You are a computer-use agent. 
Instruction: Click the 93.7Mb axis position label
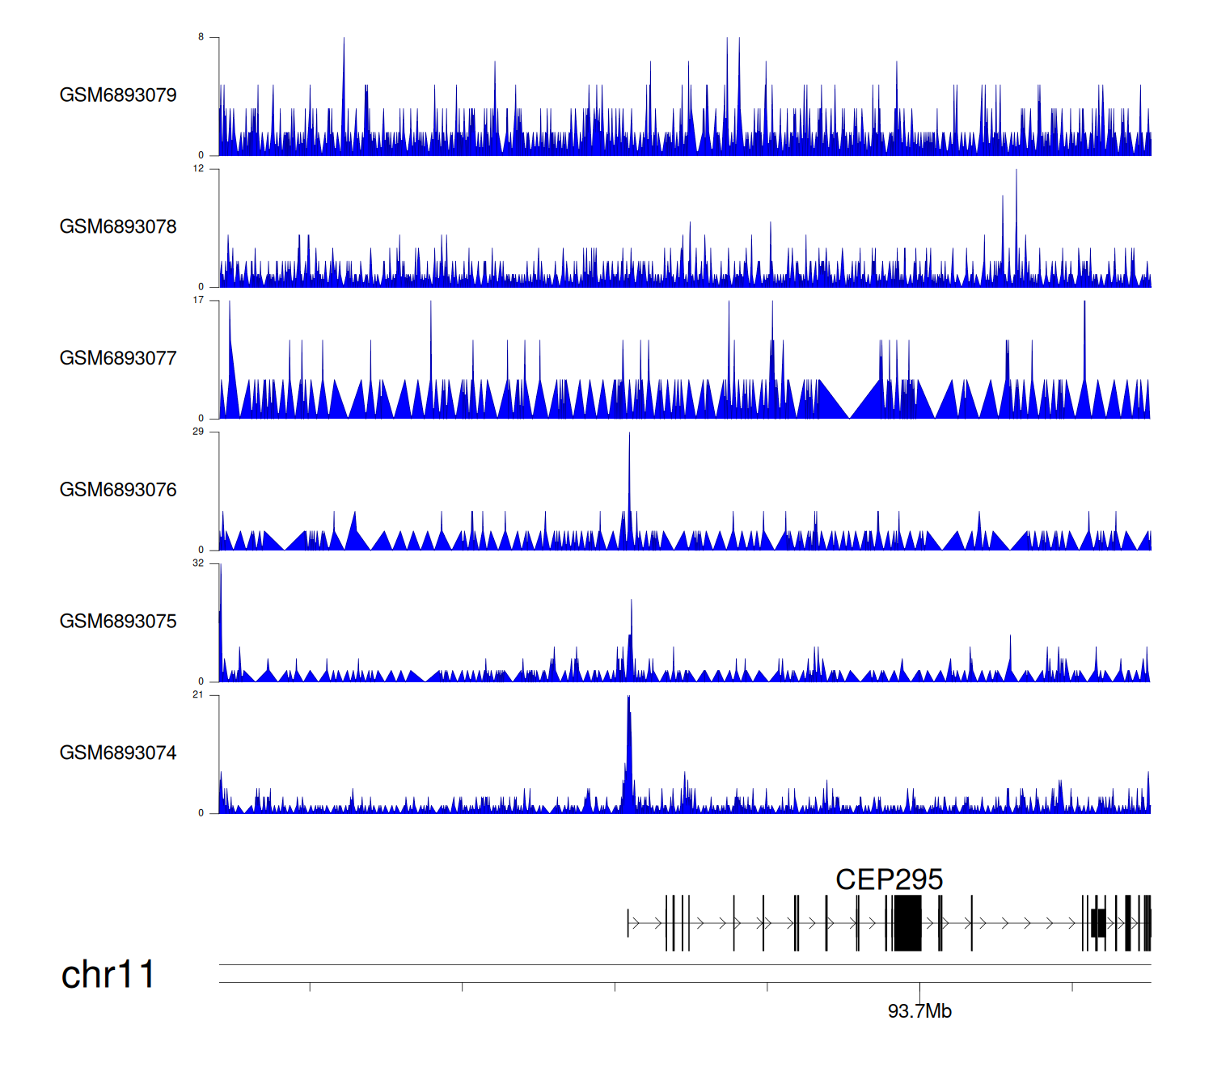919,1011
